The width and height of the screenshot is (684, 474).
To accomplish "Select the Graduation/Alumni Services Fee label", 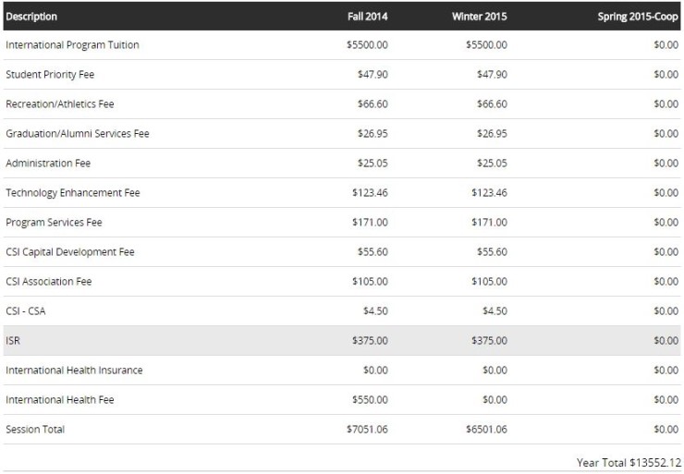I will 78,133.
